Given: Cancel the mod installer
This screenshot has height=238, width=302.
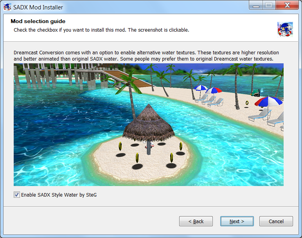Looking at the screenshot, I should pyautogui.click(x=276, y=221).
